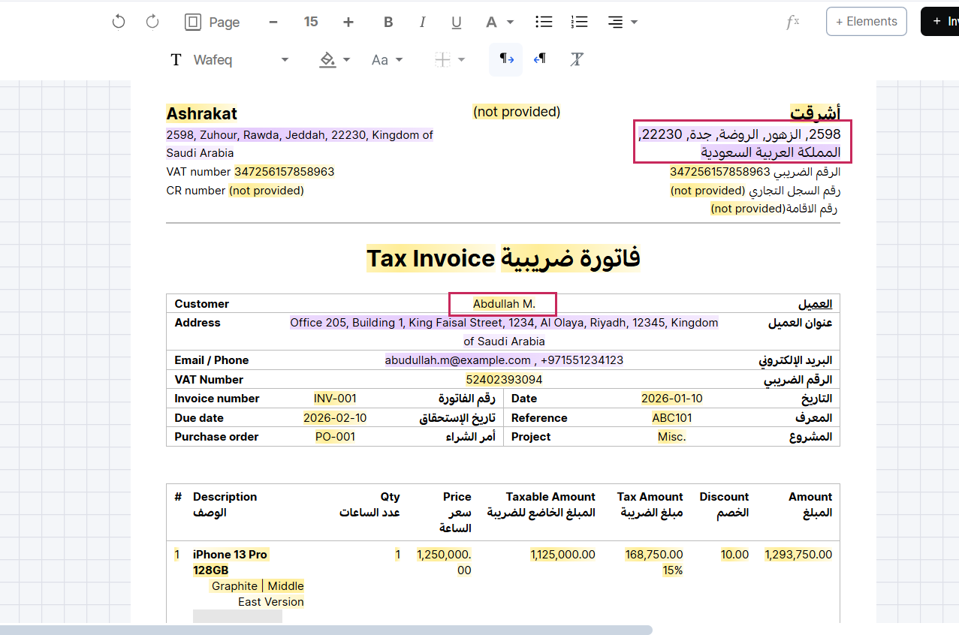The image size is (959, 635).
Task: Clear text formatting
Action: [x=576, y=59]
